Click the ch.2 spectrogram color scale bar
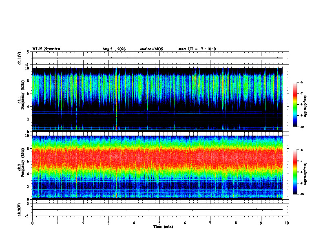The width and height of the screenshot is (323, 250). click(x=295, y=172)
